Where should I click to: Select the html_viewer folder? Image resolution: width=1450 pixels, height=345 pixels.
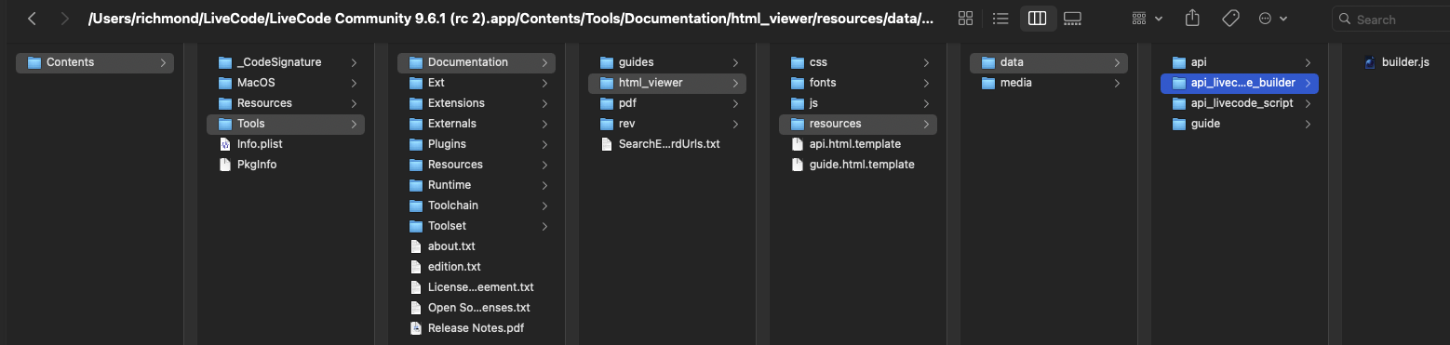point(667,83)
